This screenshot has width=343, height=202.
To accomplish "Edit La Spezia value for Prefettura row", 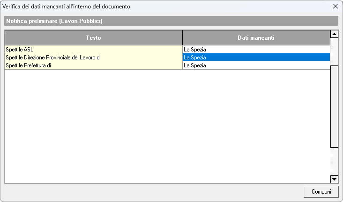I will 256,65.
